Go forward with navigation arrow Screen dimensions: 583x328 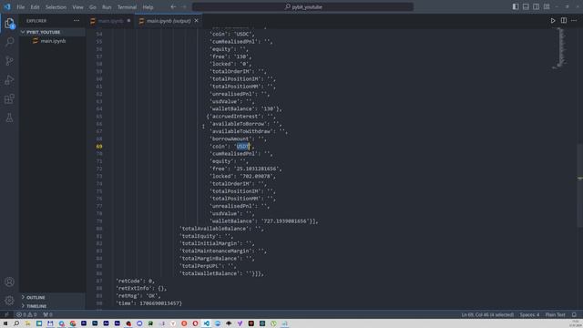[x=184, y=6]
